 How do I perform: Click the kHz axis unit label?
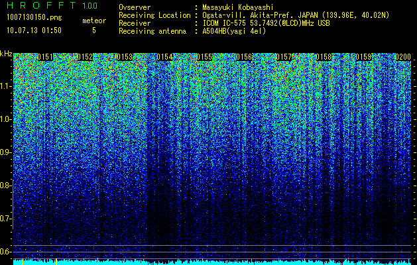click(x=6, y=54)
